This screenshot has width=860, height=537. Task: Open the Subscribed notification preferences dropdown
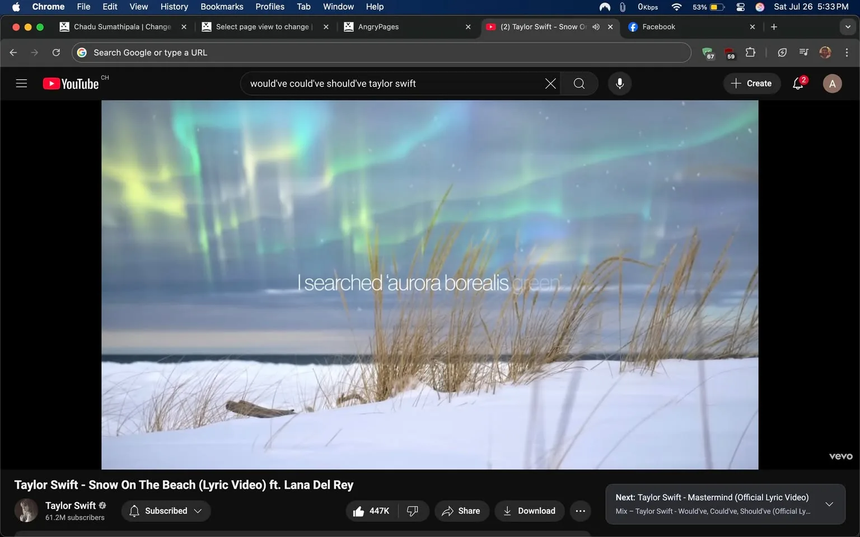pos(198,511)
